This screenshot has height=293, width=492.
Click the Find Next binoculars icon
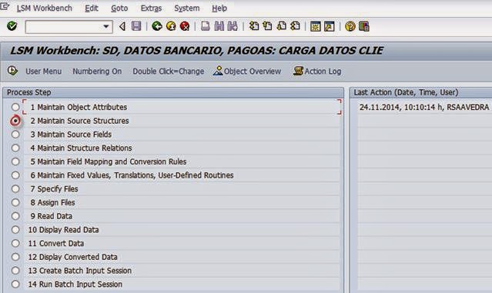pos(233,26)
